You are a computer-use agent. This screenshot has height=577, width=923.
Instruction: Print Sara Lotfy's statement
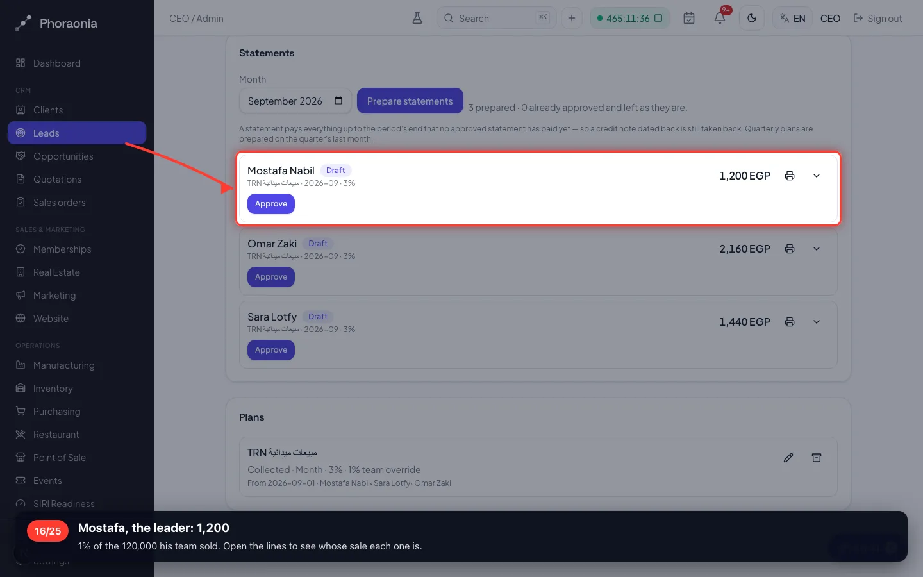(790, 322)
